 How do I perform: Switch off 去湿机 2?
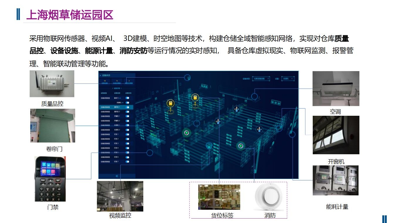127,130
